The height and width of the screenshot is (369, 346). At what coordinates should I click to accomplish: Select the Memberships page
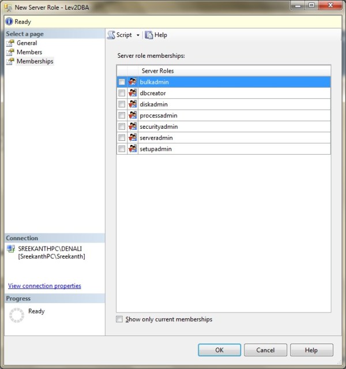click(35, 61)
